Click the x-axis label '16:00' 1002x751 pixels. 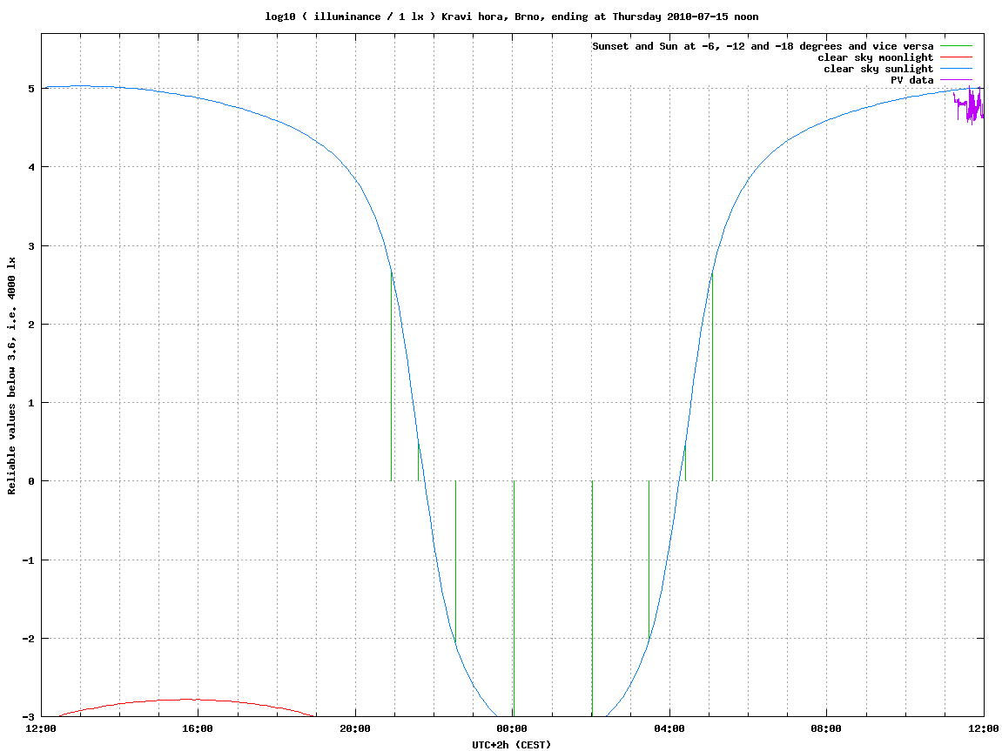pos(198,728)
